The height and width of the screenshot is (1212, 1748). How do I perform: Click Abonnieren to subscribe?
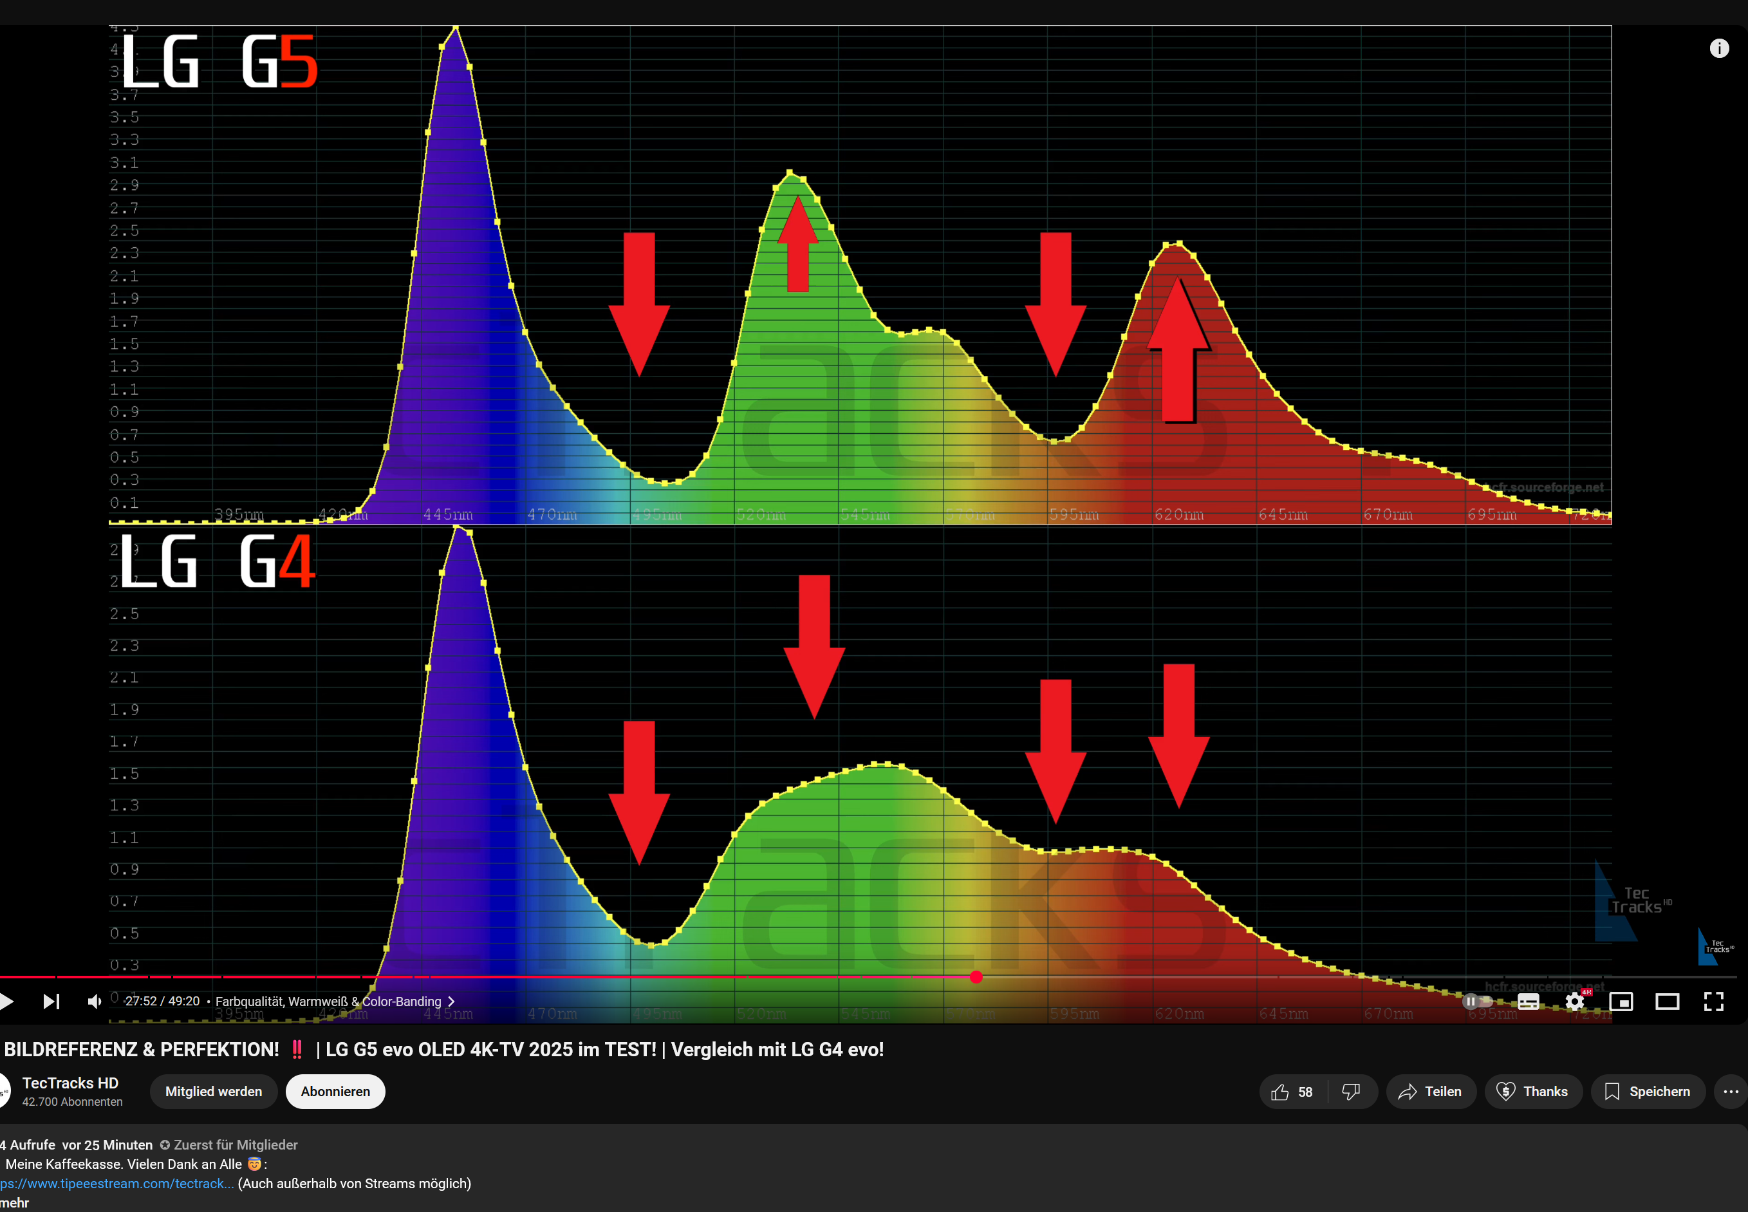click(x=335, y=1092)
